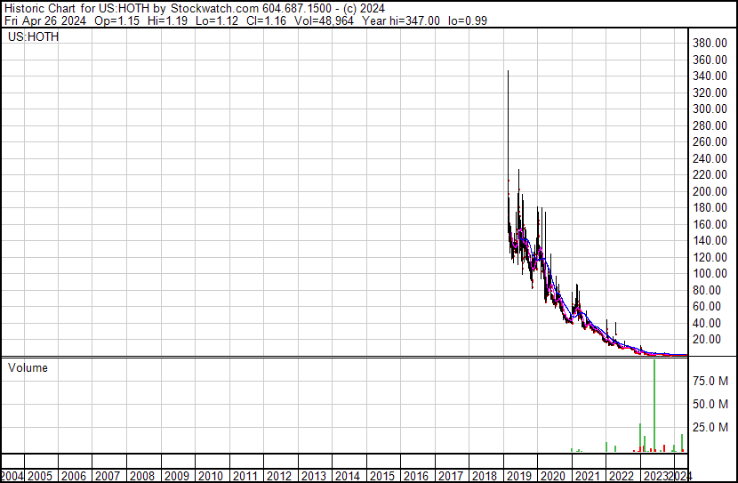Select the 2021 year label on the axis
Screen dimensions: 738x483
[x=587, y=476]
